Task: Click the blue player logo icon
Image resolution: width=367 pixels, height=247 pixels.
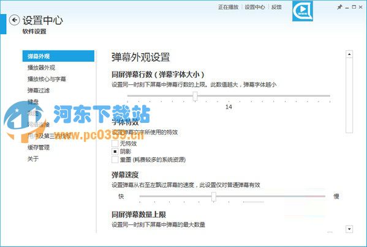Action: 303,11
